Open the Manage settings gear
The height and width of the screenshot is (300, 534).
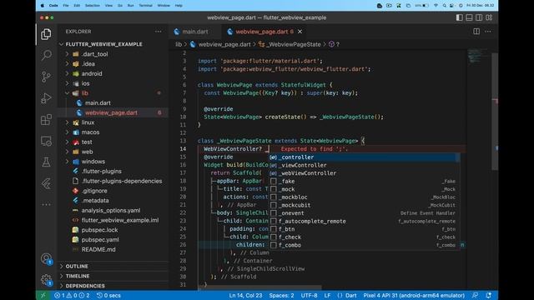[x=47, y=280]
